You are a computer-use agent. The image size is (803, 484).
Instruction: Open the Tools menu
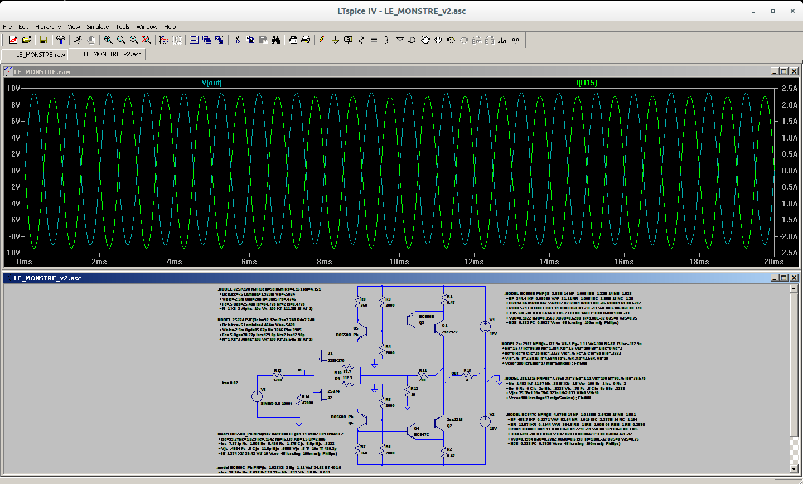point(123,27)
